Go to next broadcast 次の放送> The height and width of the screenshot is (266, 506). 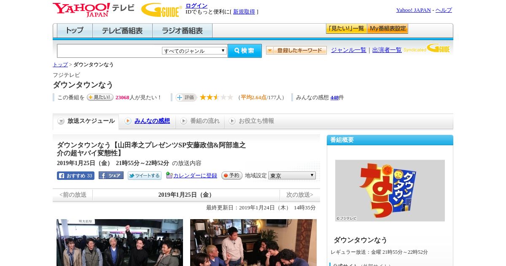(x=300, y=195)
